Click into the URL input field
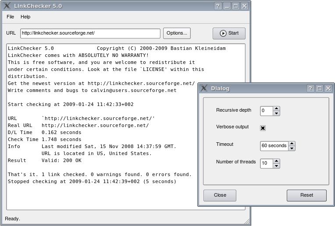 click(x=90, y=33)
